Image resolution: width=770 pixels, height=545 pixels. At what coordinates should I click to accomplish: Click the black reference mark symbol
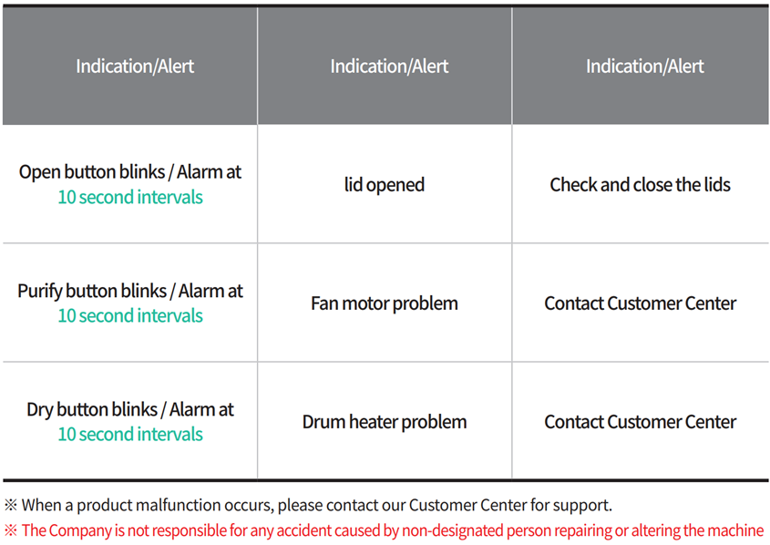[11, 505]
